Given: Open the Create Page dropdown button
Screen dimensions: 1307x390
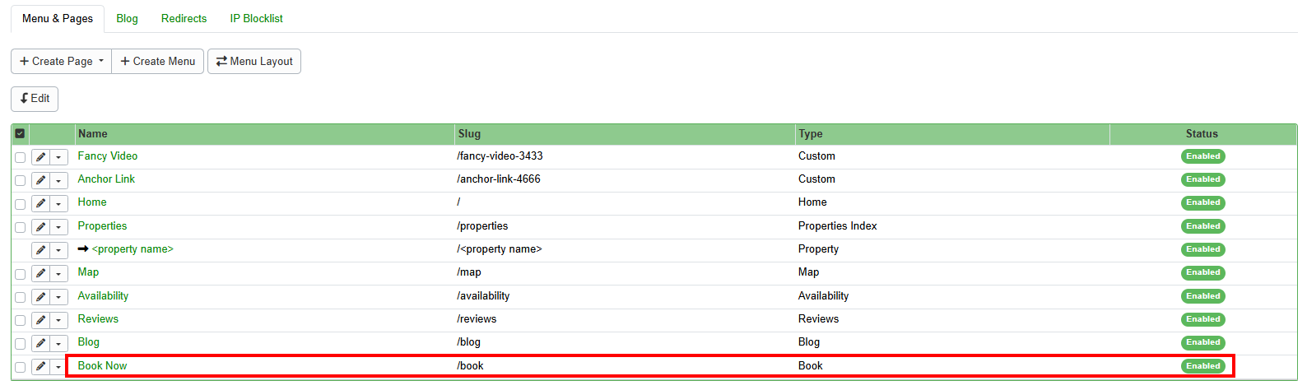Looking at the screenshot, I should (61, 61).
